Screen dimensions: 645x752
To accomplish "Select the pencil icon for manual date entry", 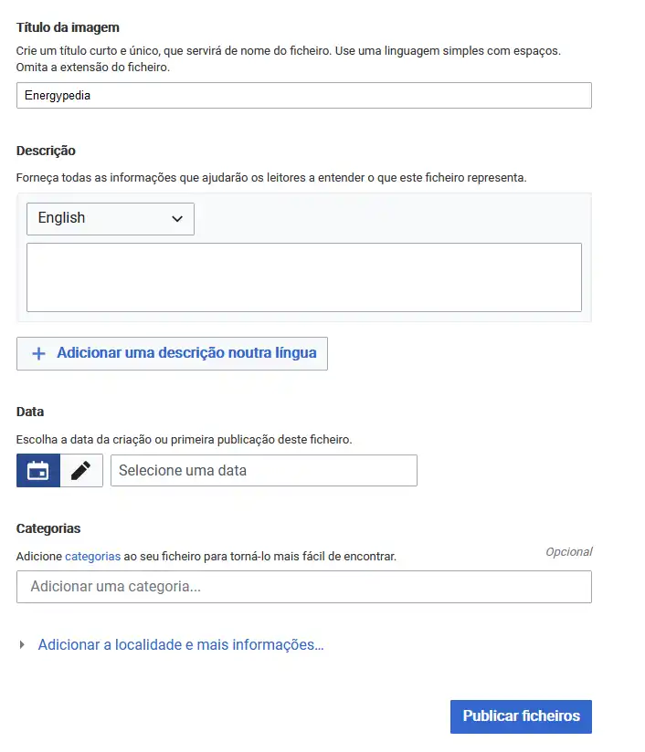I will tap(81, 470).
